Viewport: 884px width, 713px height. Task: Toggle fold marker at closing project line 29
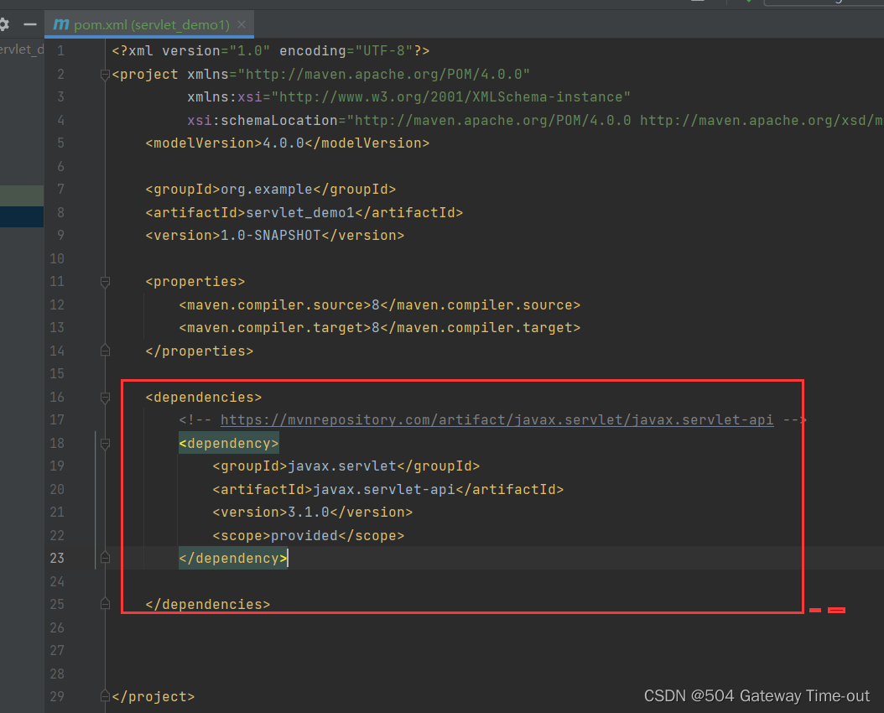click(x=105, y=697)
